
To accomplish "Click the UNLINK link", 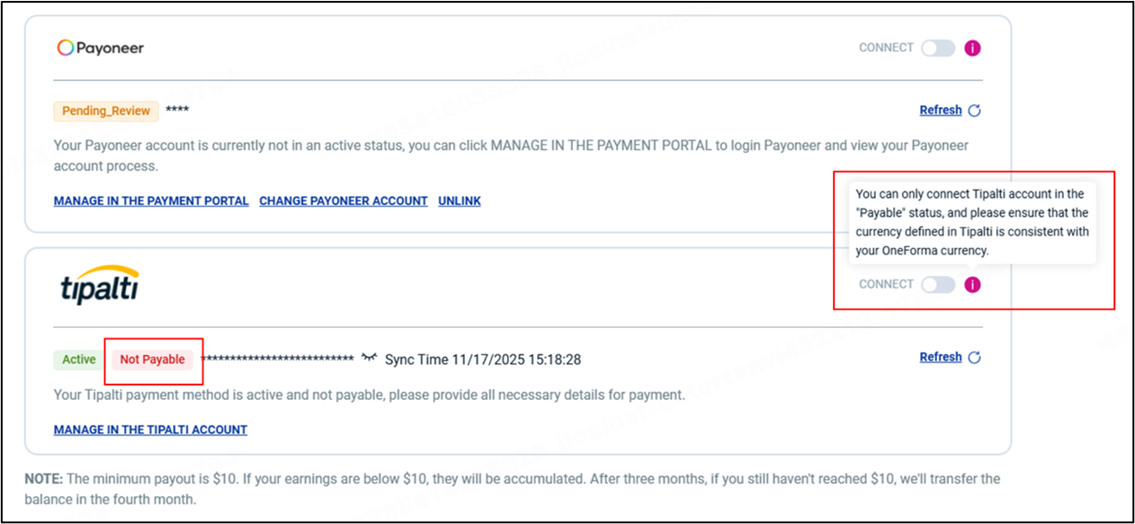I will (x=460, y=201).
